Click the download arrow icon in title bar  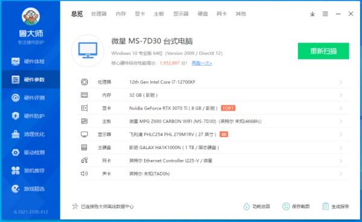[x=313, y=14]
